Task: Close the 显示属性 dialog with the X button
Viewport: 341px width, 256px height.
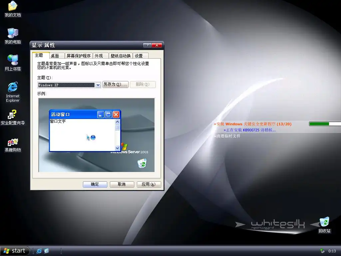Action: (157, 45)
